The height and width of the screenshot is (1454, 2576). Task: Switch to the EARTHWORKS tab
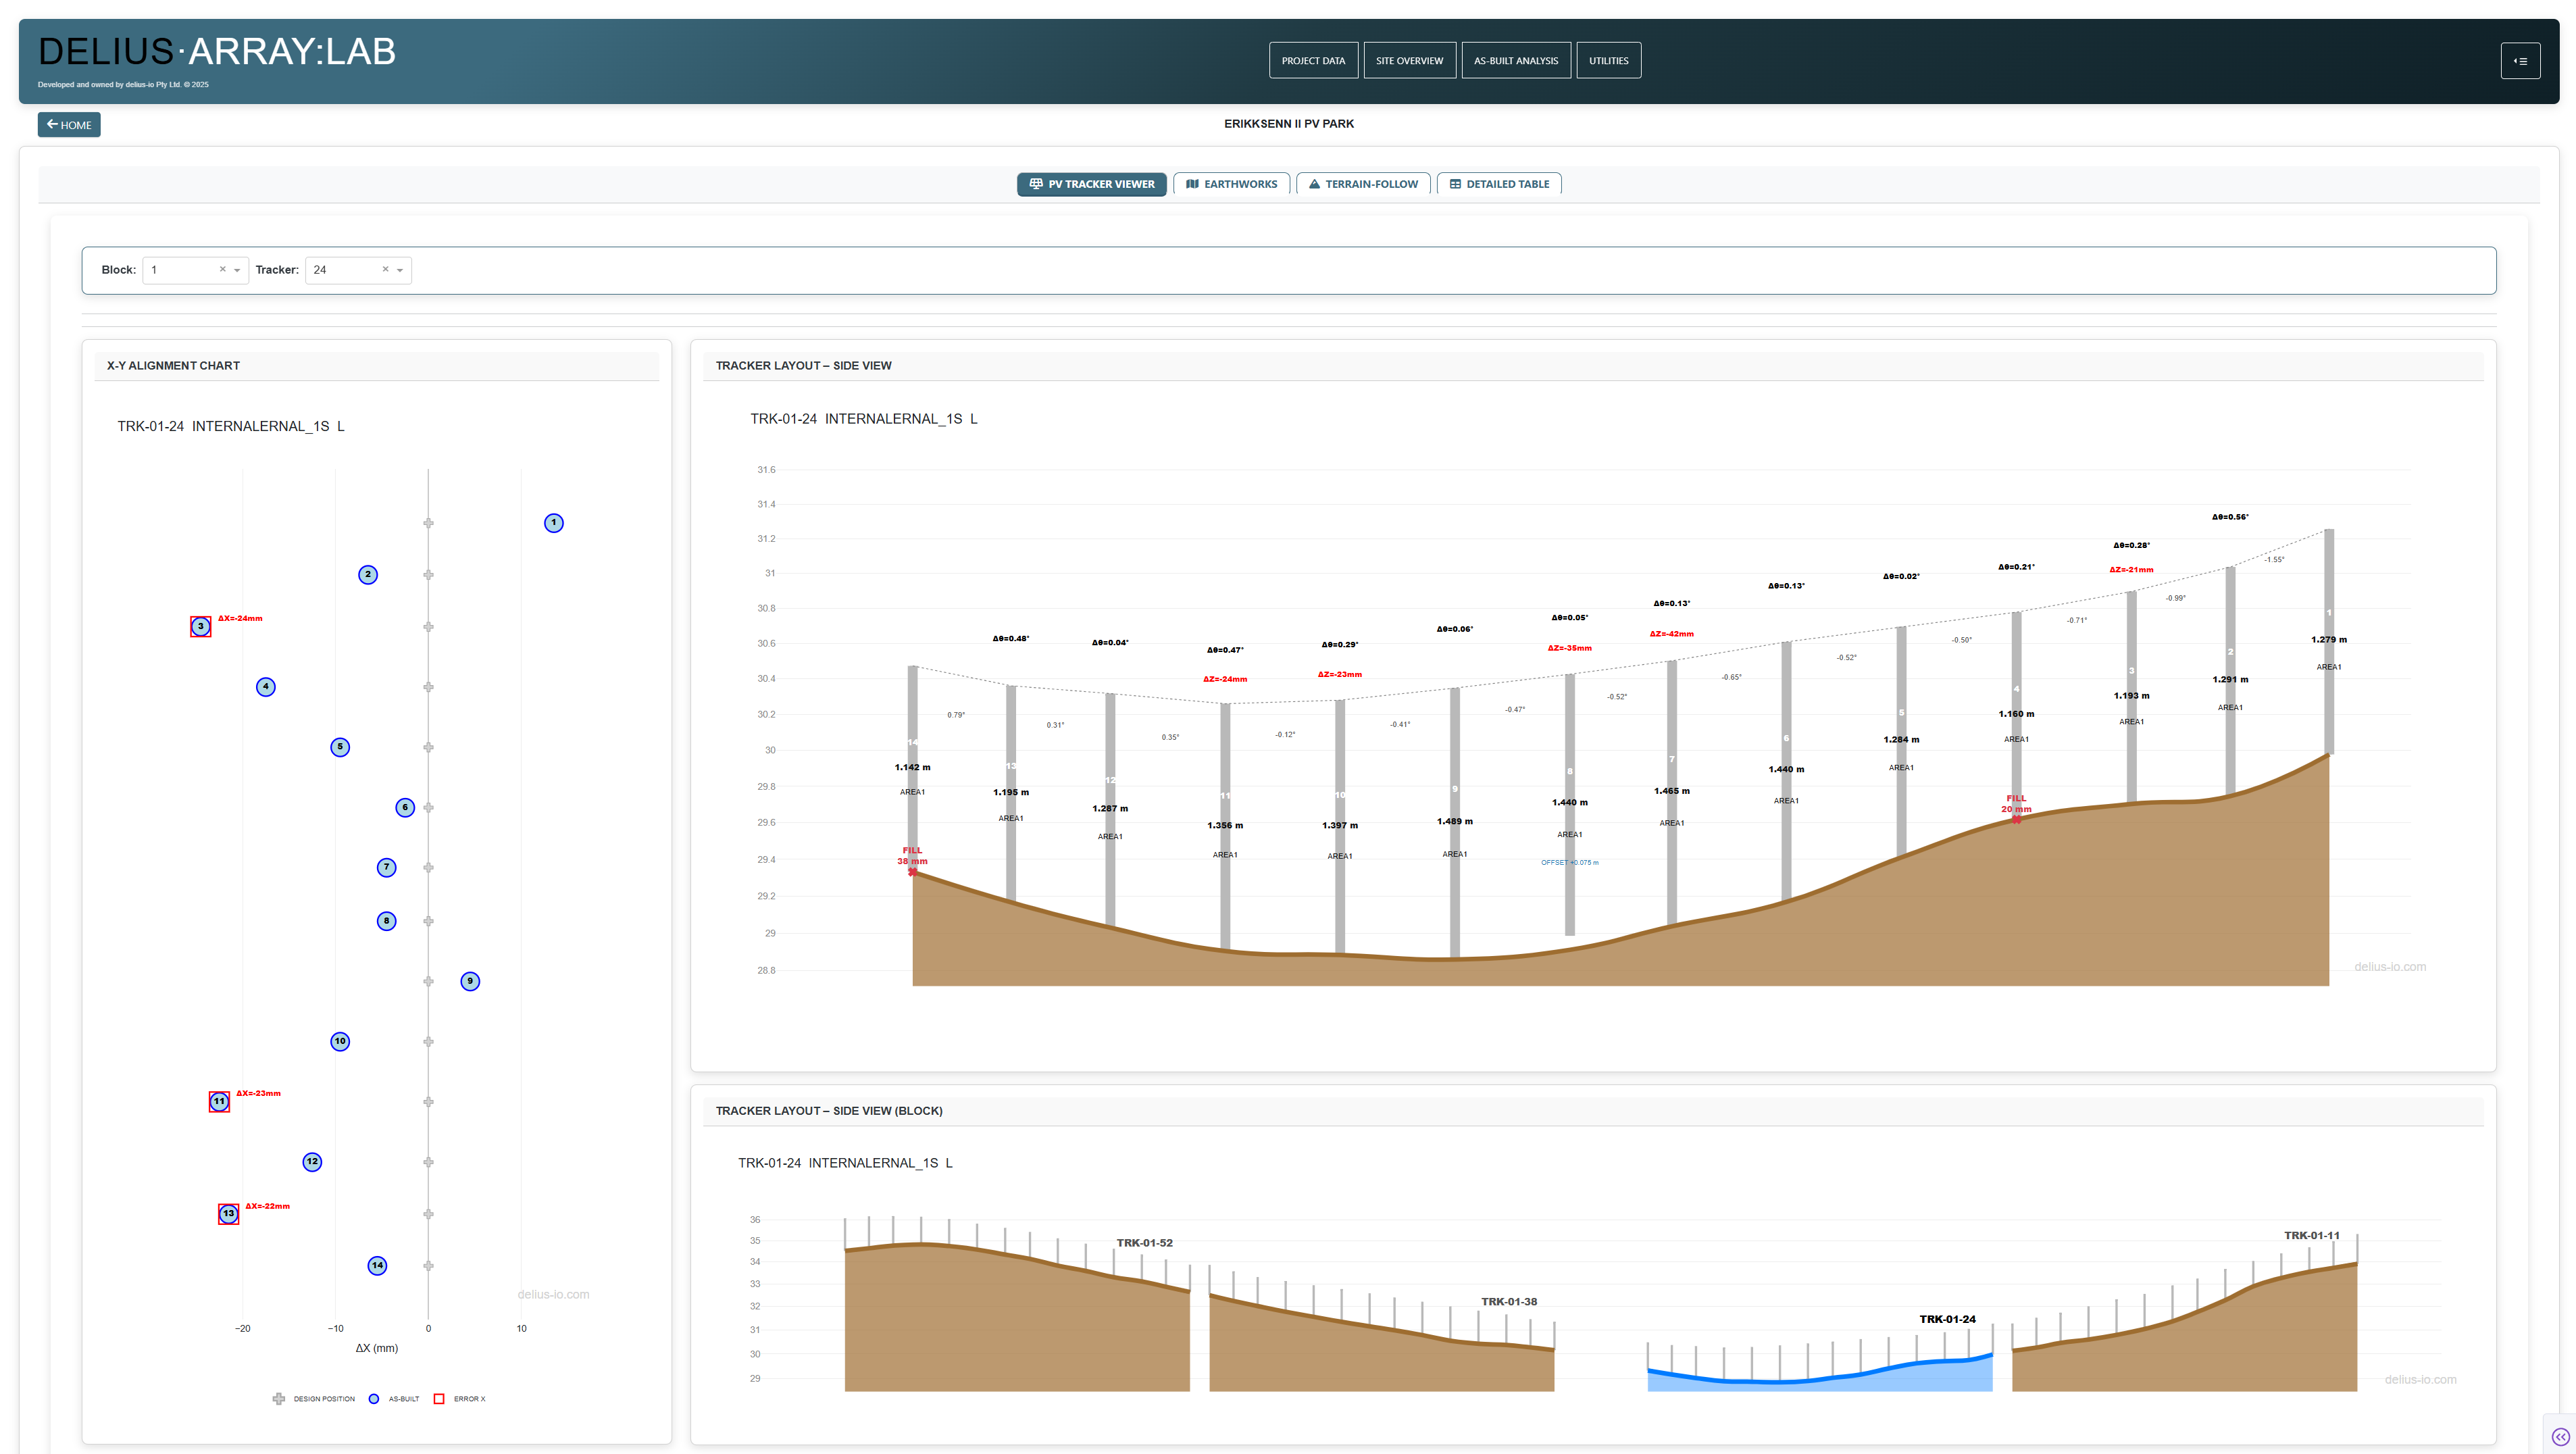click(1231, 184)
